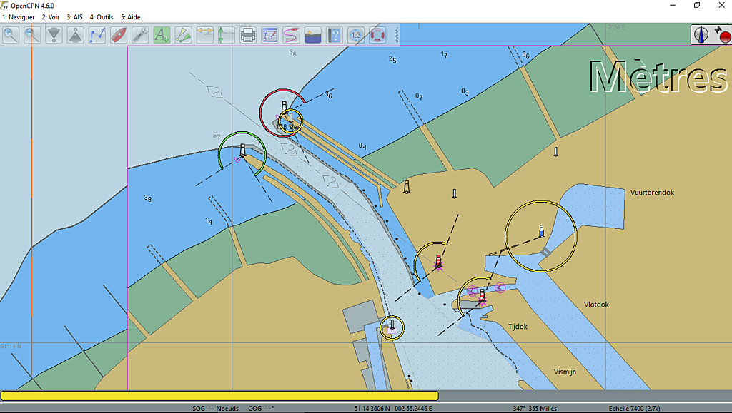Toggle the track recording icon
Viewport: 732px width, 413px height.
click(291, 35)
